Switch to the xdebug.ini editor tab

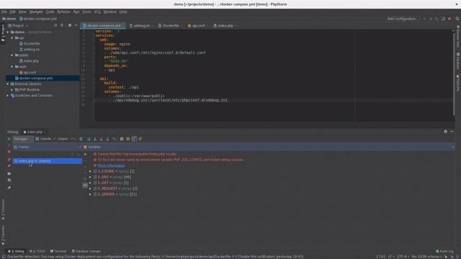[141, 26]
